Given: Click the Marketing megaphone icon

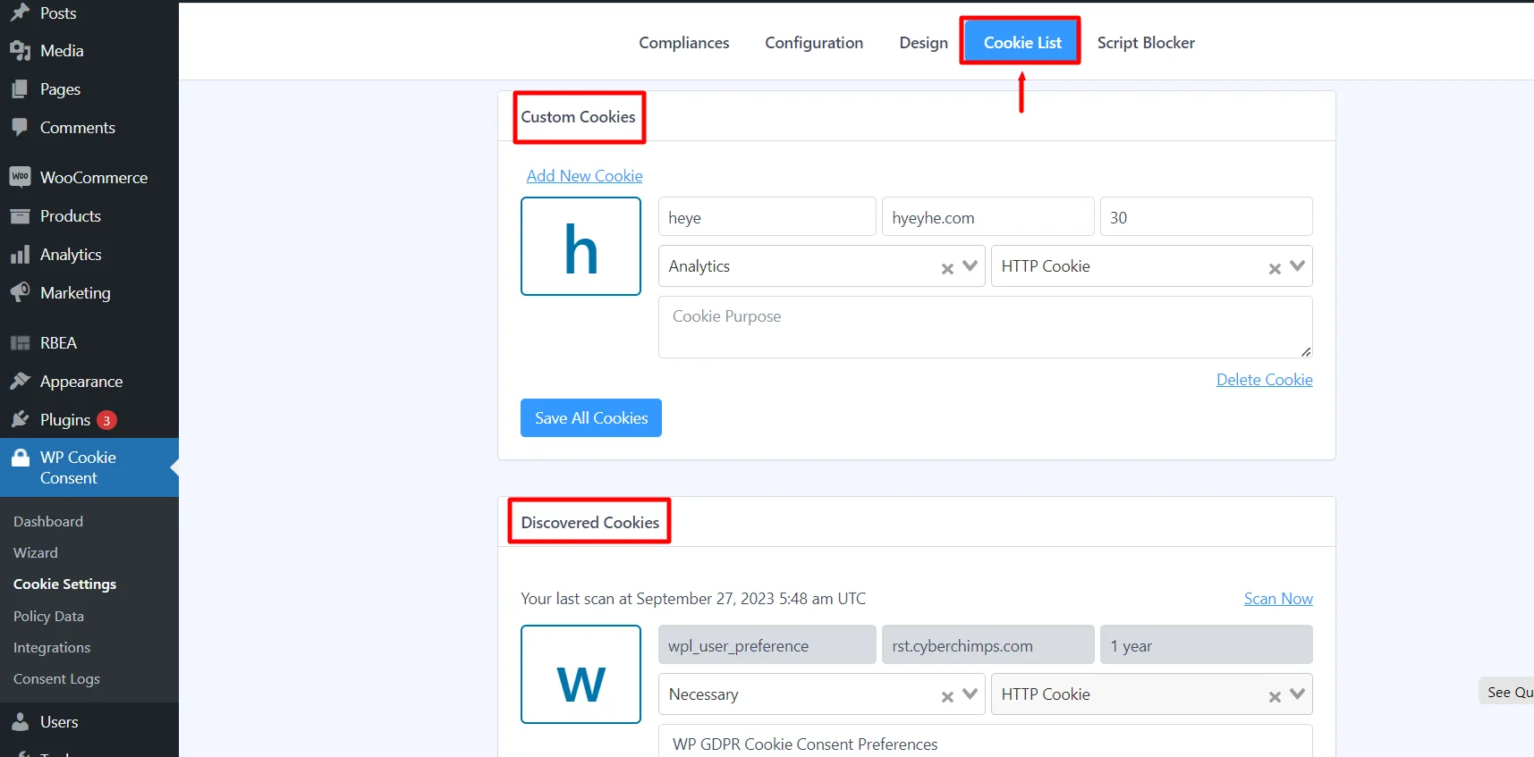Looking at the screenshot, I should coord(20,293).
